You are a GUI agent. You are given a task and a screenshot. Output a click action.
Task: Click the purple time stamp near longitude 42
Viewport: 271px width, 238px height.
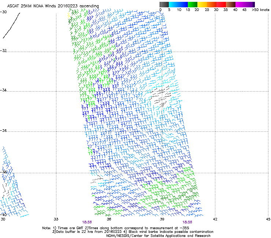(x=188, y=222)
